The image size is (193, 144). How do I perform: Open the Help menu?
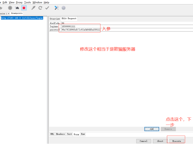tap(46, 2)
